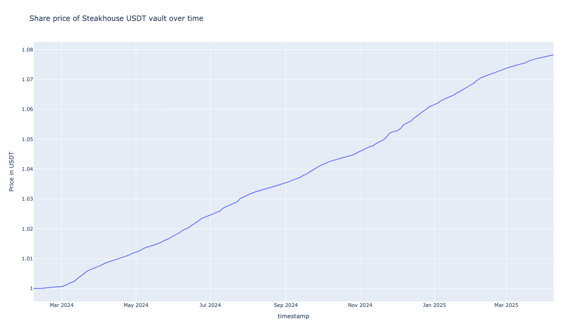
Task: Select the 'May 2024' x-axis tick label
Action: [x=136, y=305]
